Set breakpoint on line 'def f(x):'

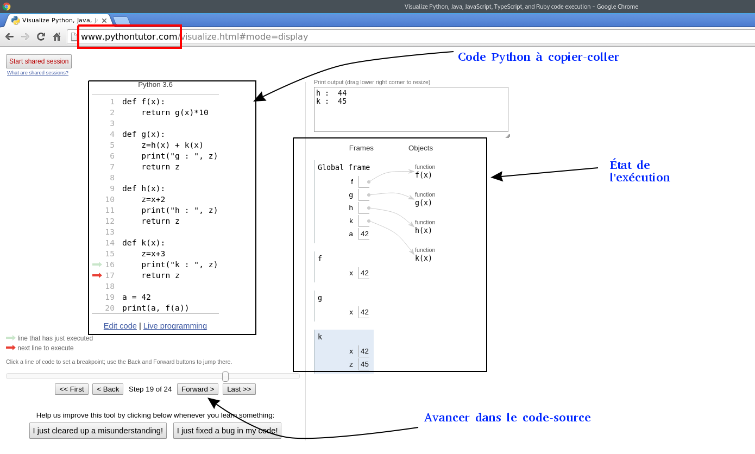(143, 102)
